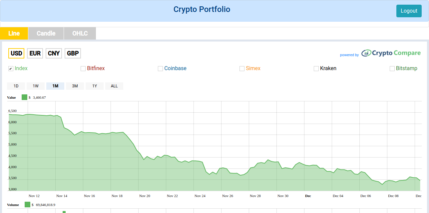Open the CryptoCompare logo link

pyautogui.click(x=390, y=53)
